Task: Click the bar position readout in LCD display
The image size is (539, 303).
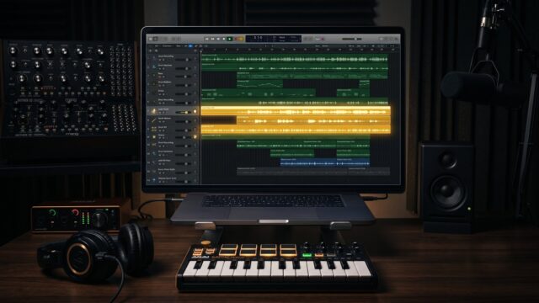Action: [258, 37]
